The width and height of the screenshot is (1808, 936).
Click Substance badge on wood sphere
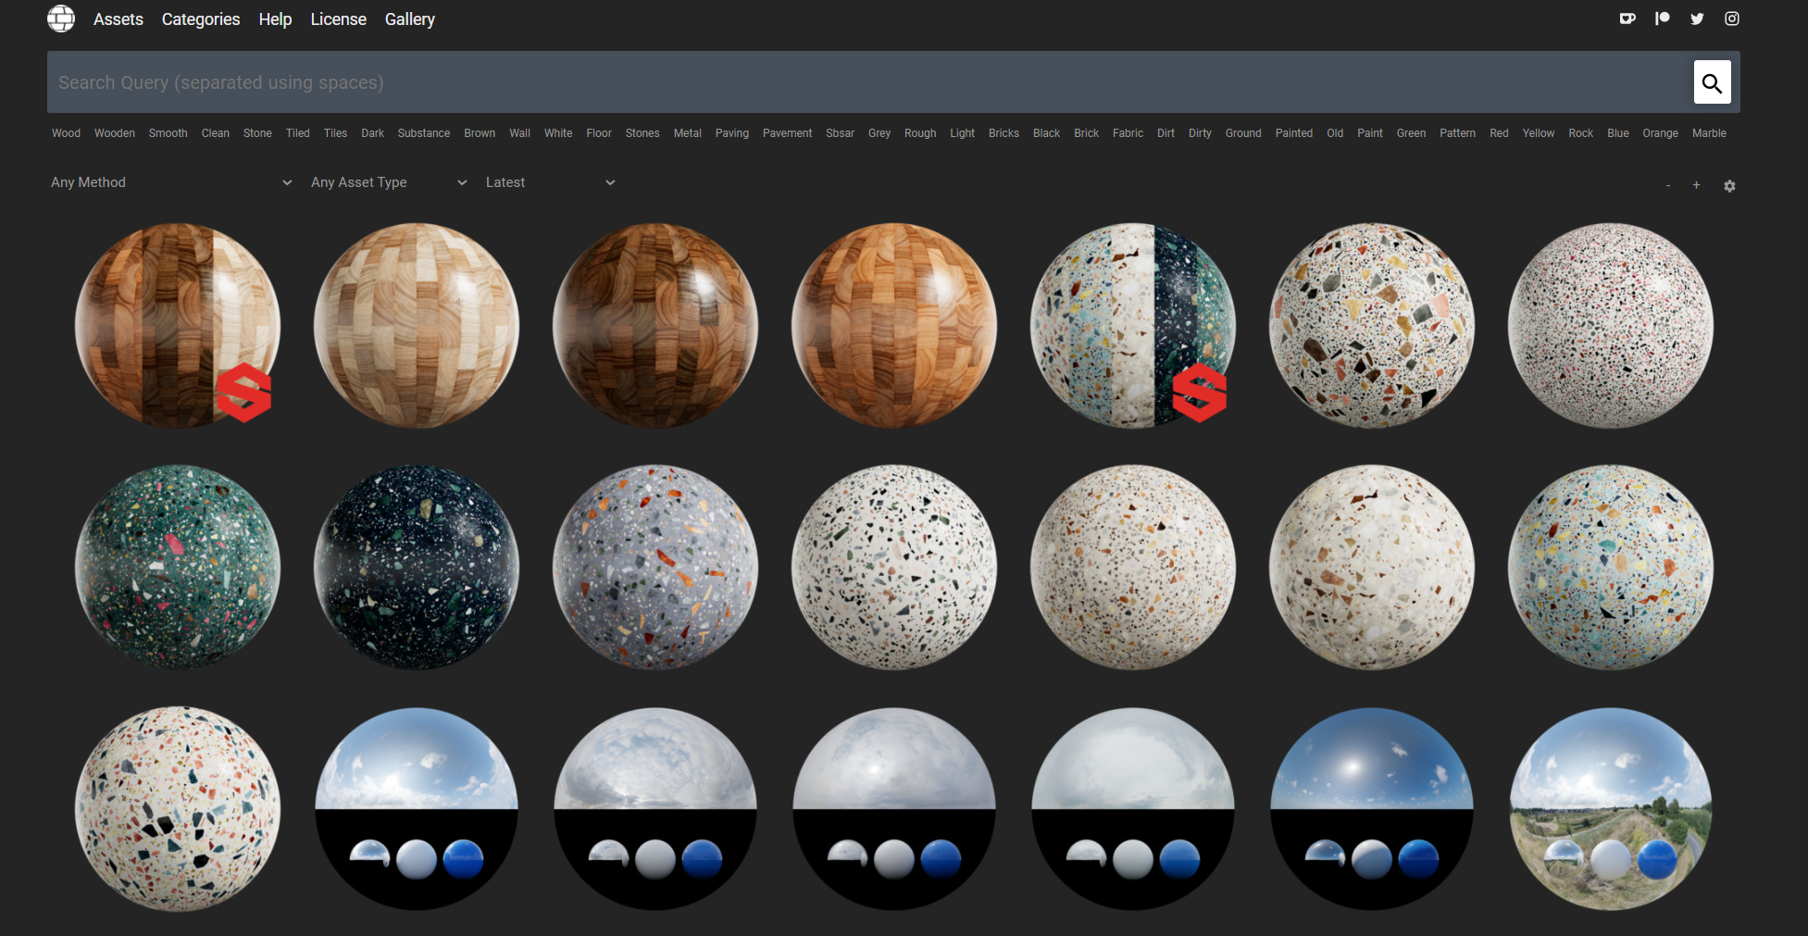pyautogui.click(x=244, y=393)
